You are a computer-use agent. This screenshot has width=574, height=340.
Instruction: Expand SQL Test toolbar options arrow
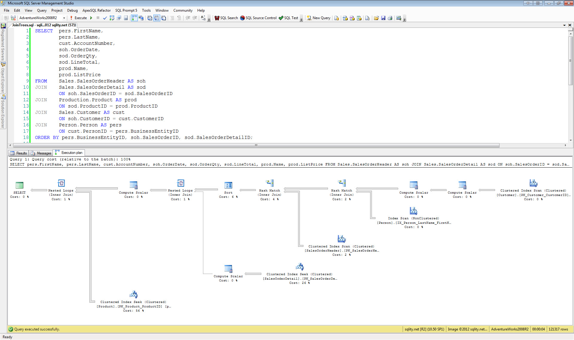(x=301, y=19)
